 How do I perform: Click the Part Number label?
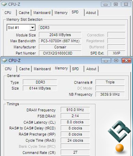26,53
